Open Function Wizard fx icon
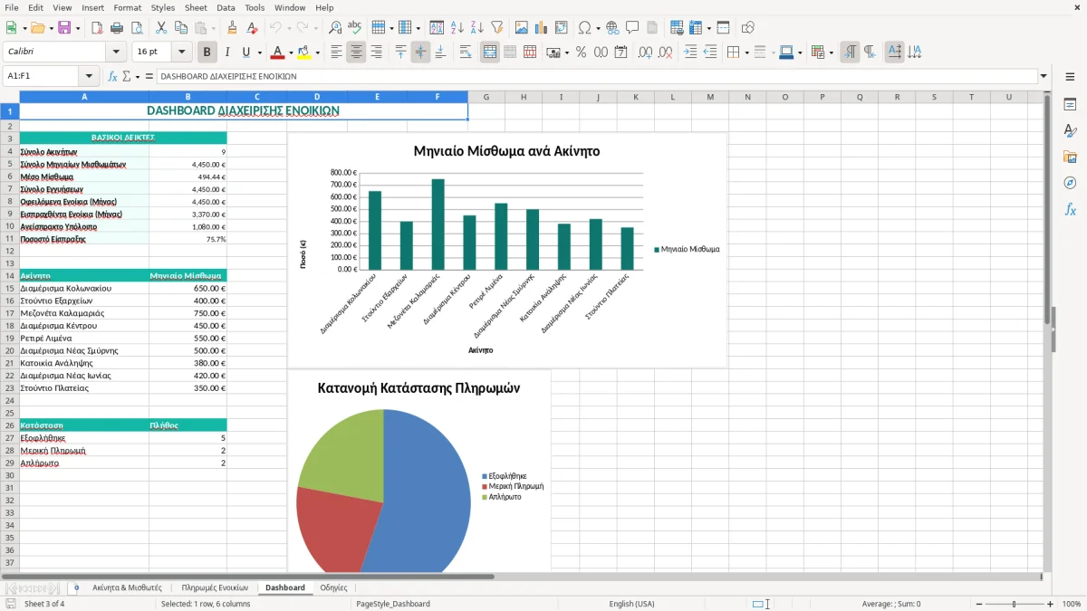 pyautogui.click(x=112, y=77)
